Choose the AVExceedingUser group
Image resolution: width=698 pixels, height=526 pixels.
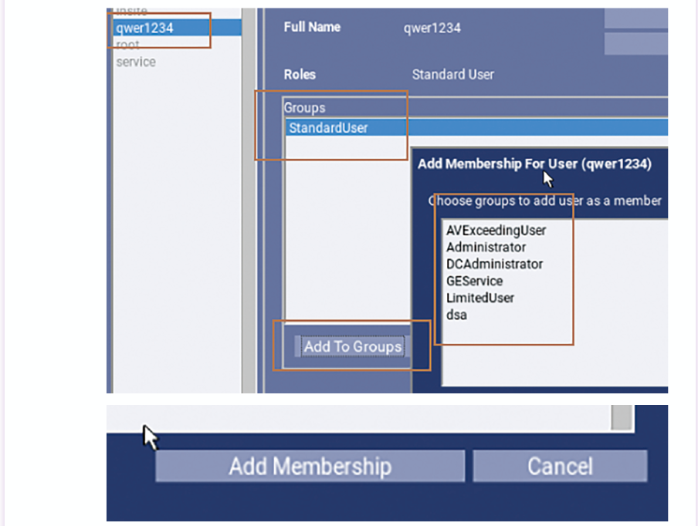496,230
